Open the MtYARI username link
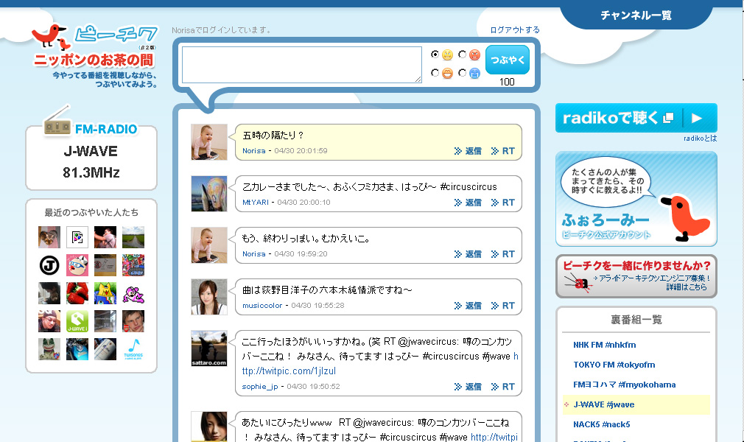Screen dimensions: 744x442 [256, 203]
